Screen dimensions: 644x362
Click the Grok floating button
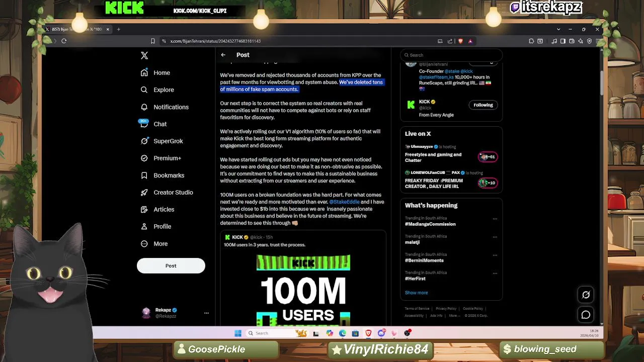coord(586,295)
